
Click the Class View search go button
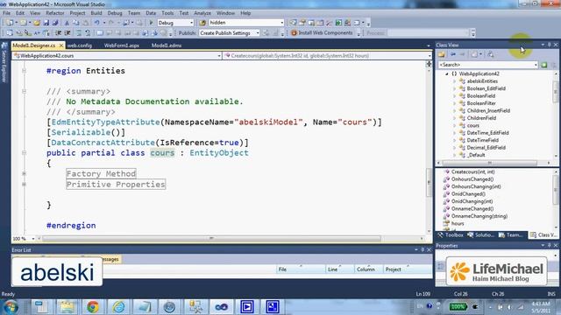[x=544, y=65]
